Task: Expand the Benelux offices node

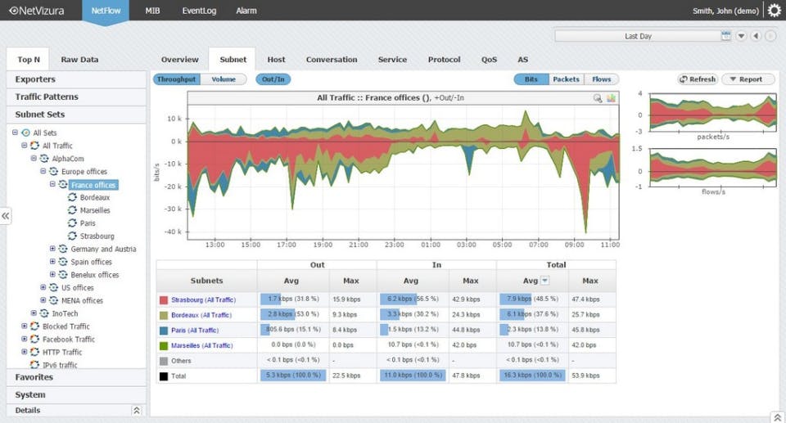Action: pos(52,275)
